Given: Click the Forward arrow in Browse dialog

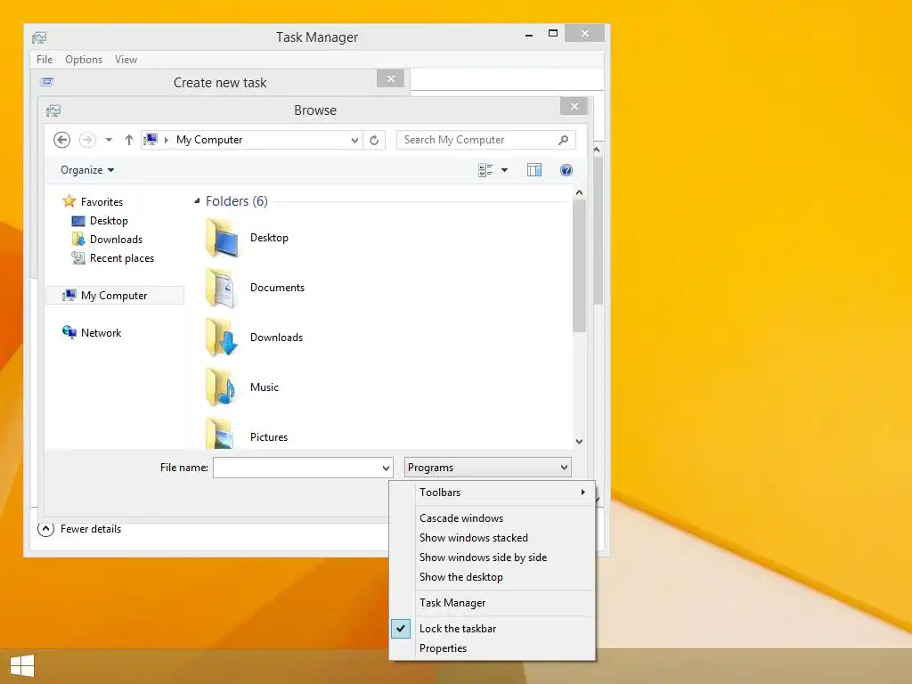Looking at the screenshot, I should [x=87, y=140].
